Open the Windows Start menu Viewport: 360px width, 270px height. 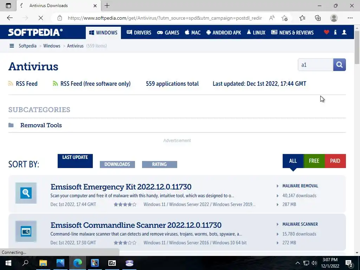(8, 263)
